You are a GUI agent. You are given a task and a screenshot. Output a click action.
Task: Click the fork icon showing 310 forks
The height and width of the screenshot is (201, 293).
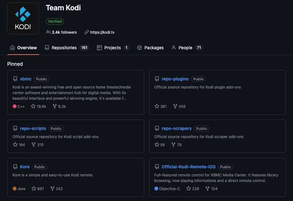pos(34,145)
